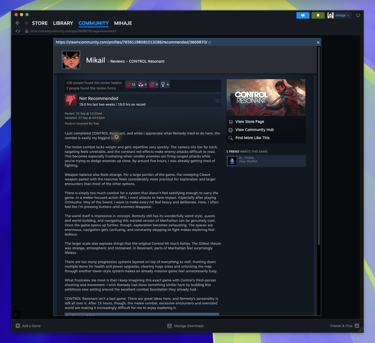Click the profile recommended URL in popup header

[x=131, y=42]
